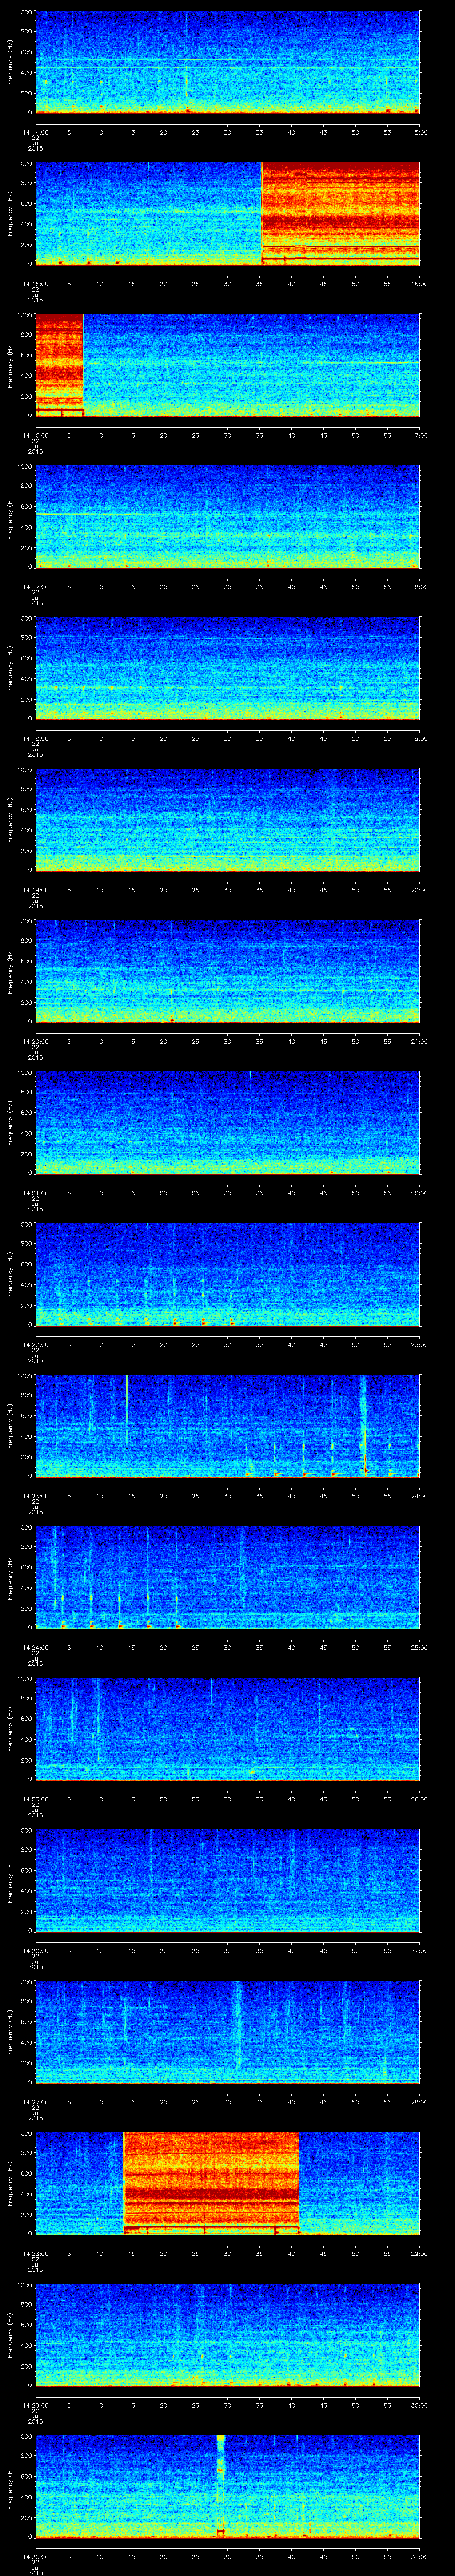
Task: Select the long red noise burst in the 14:28:00 spectrogram
Action: [x=211, y=2183]
